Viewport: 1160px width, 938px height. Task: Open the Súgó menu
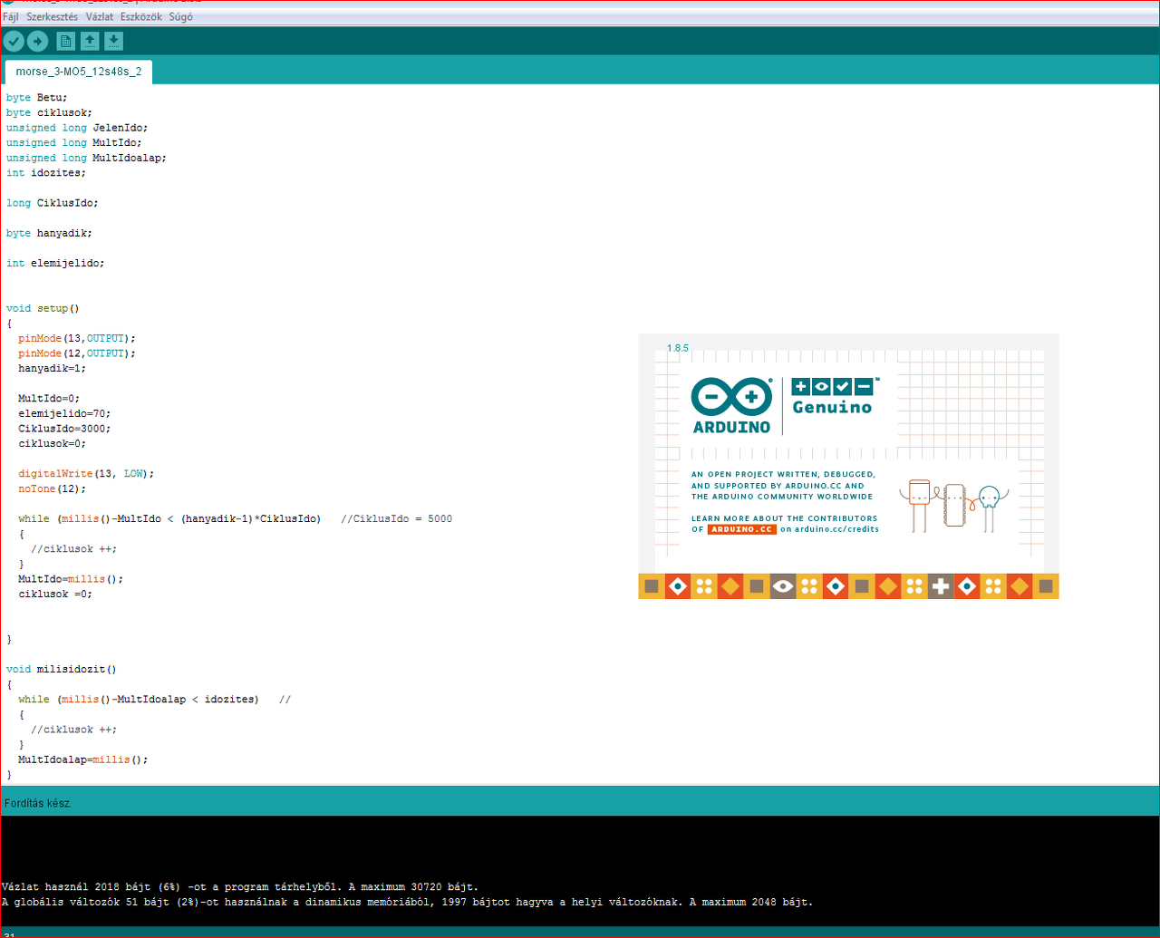click(x=181, y=17)
